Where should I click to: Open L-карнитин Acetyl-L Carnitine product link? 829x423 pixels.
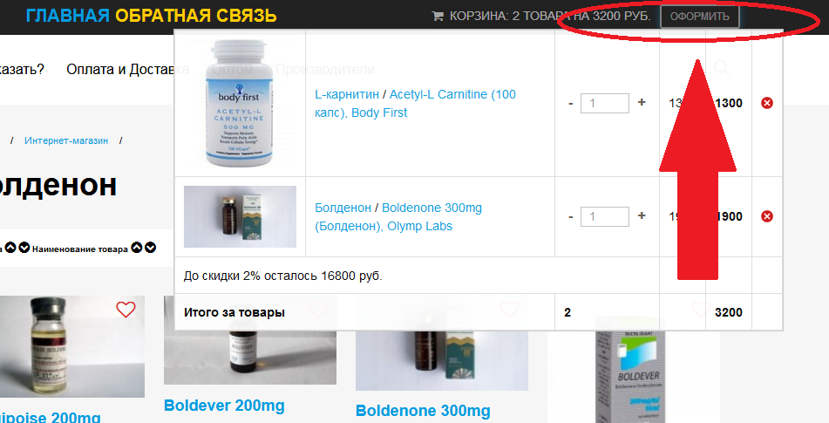(x=415, y=104)
